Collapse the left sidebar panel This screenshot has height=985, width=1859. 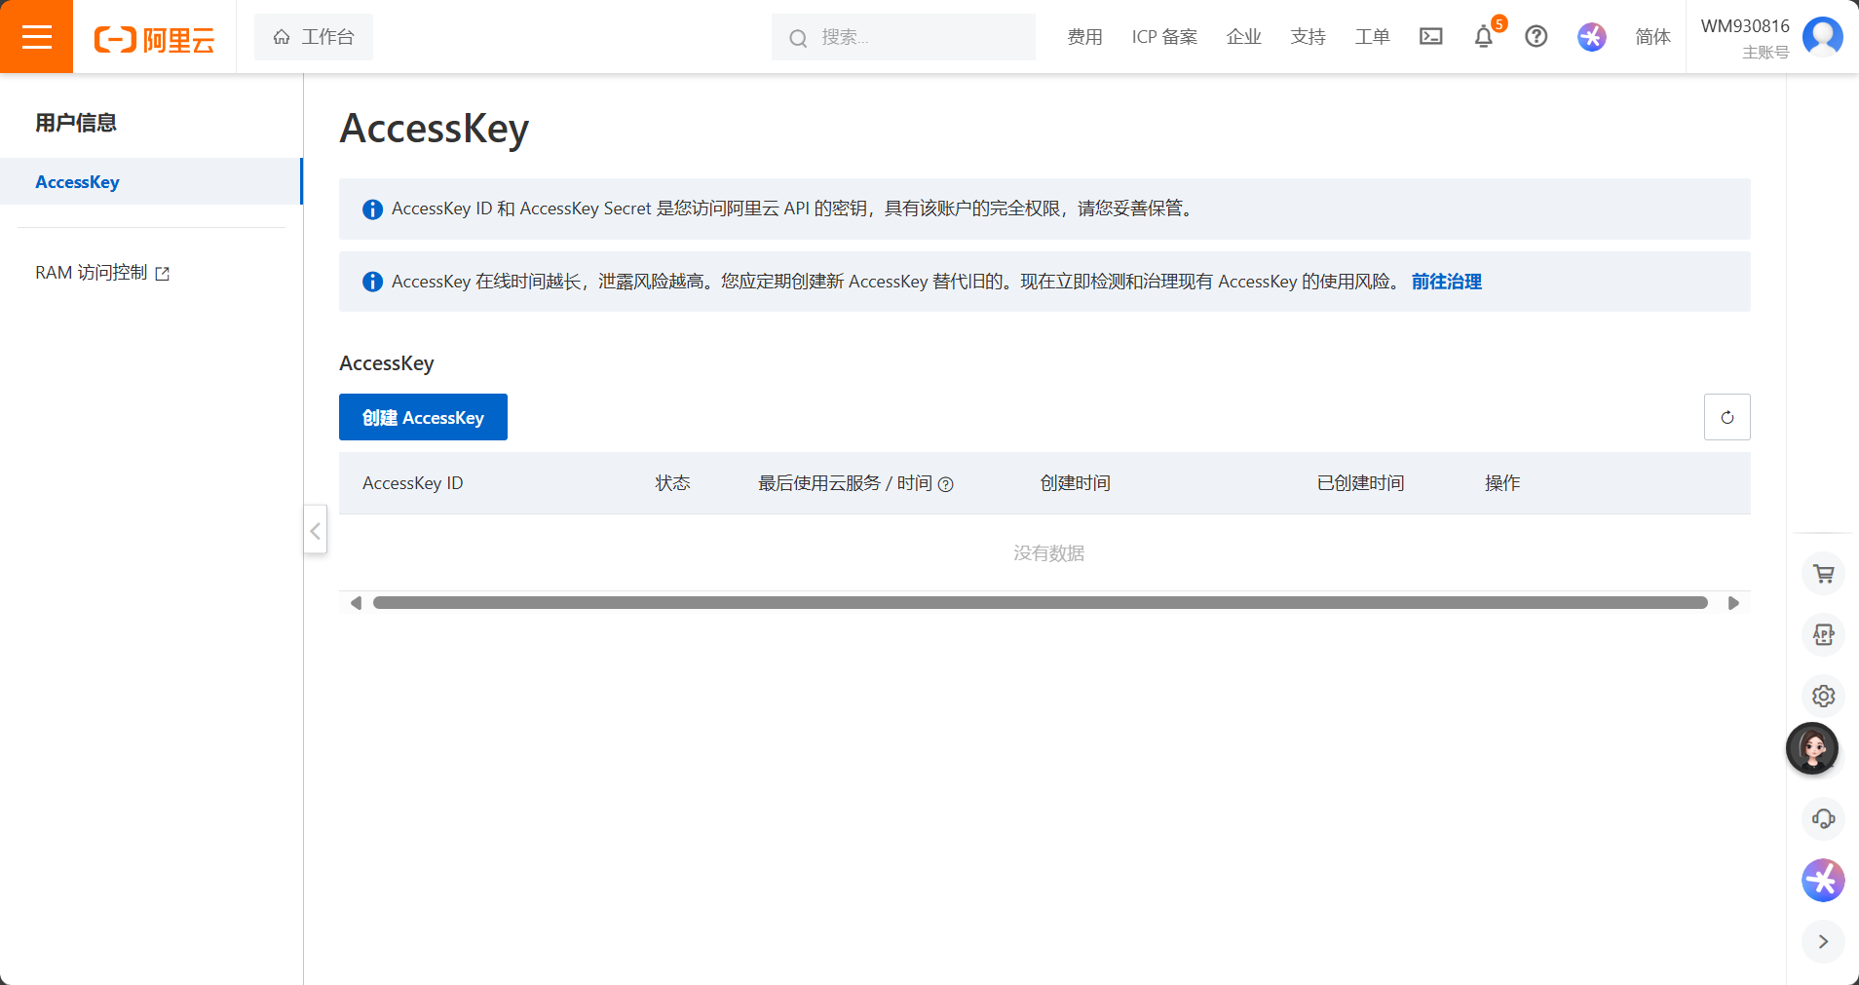pyautogui.click(x=315, y=530)
